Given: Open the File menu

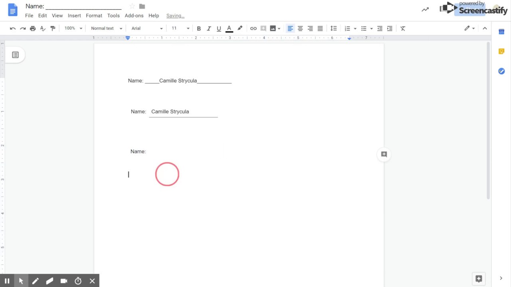Looking at the screenshot, I should (29, 16).
